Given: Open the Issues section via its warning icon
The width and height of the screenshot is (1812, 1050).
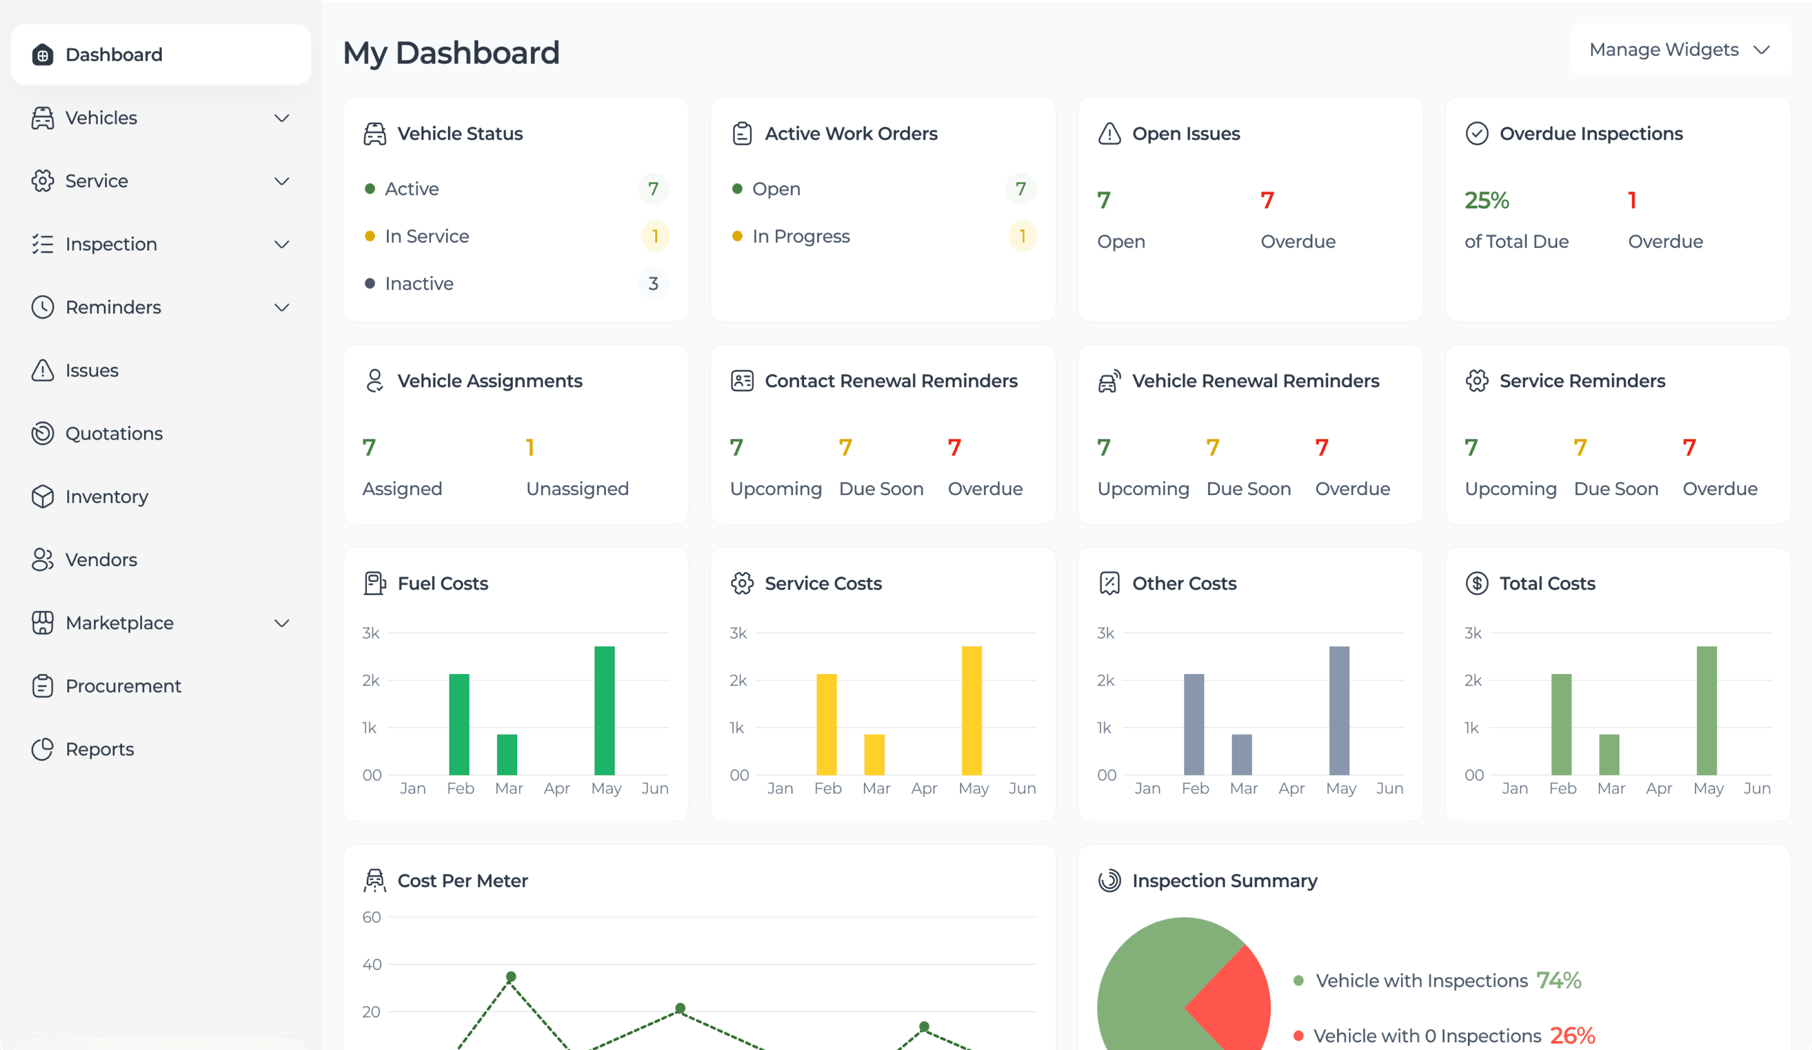Looking at the screenshot, I should tap(43, 370).
